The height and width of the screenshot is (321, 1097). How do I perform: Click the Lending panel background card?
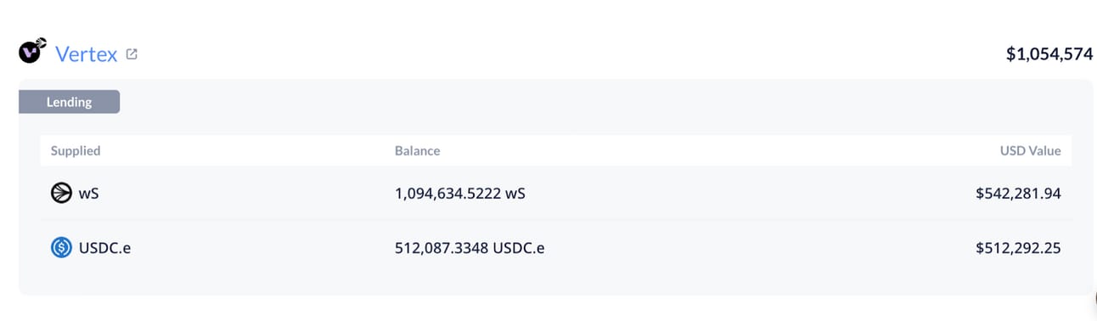(556, 187)
